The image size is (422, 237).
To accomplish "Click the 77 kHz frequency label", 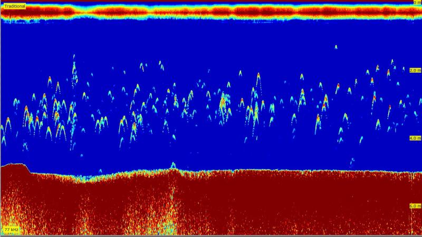I will (12, 230).
